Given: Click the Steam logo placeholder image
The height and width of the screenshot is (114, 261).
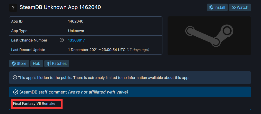Looking at the screenshot, I should 209,36.
